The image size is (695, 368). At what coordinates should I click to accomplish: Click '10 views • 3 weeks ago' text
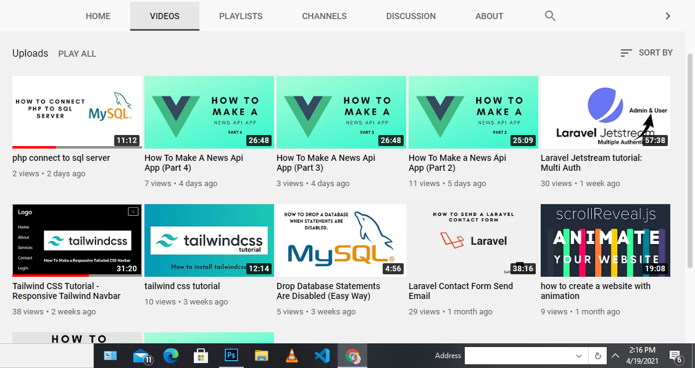coord(186,302)
